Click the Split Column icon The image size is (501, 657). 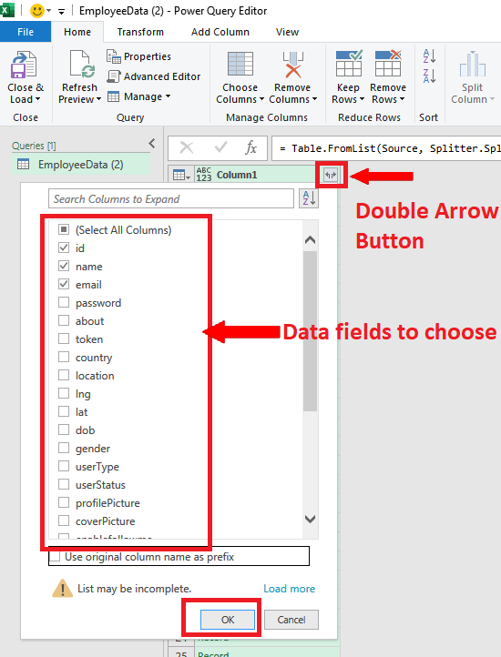473,64
